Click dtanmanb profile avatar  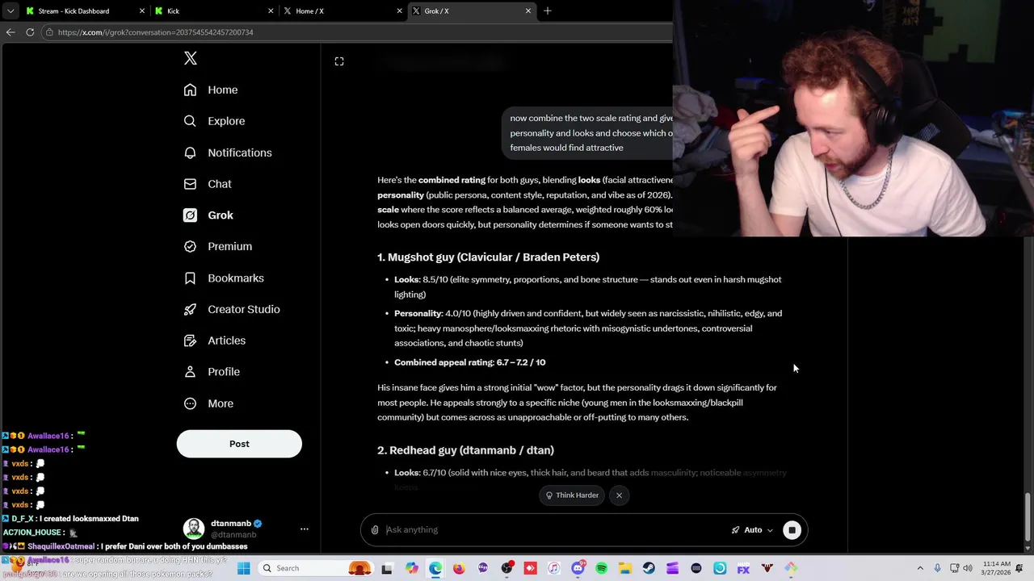click(x=194, y=529)
